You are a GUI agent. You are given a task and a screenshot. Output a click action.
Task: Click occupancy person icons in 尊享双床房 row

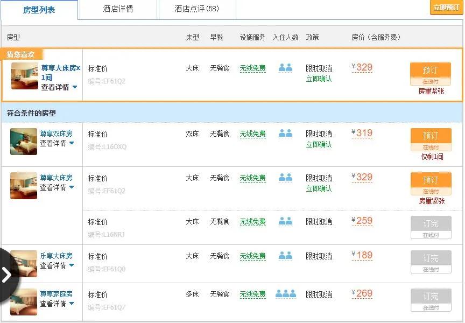pyautogui.click(x=286, y=134)
